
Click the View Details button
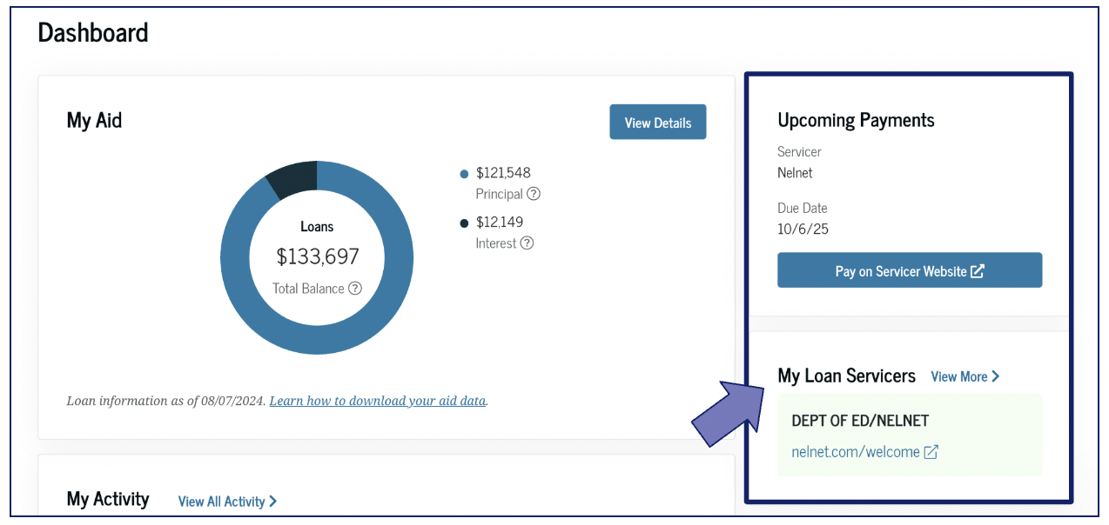pos(658,123)
